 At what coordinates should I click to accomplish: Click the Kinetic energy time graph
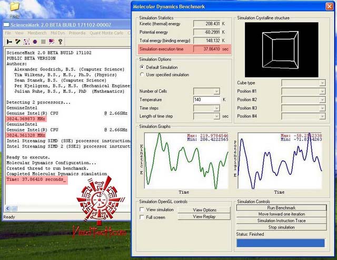click(186, 161)
